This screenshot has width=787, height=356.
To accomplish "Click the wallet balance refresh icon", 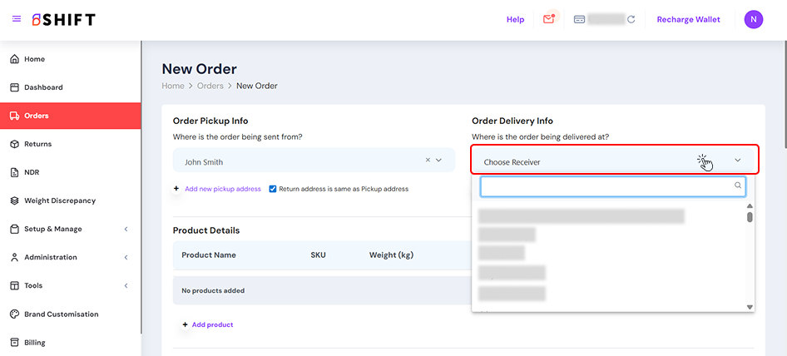I will (631, 19).
